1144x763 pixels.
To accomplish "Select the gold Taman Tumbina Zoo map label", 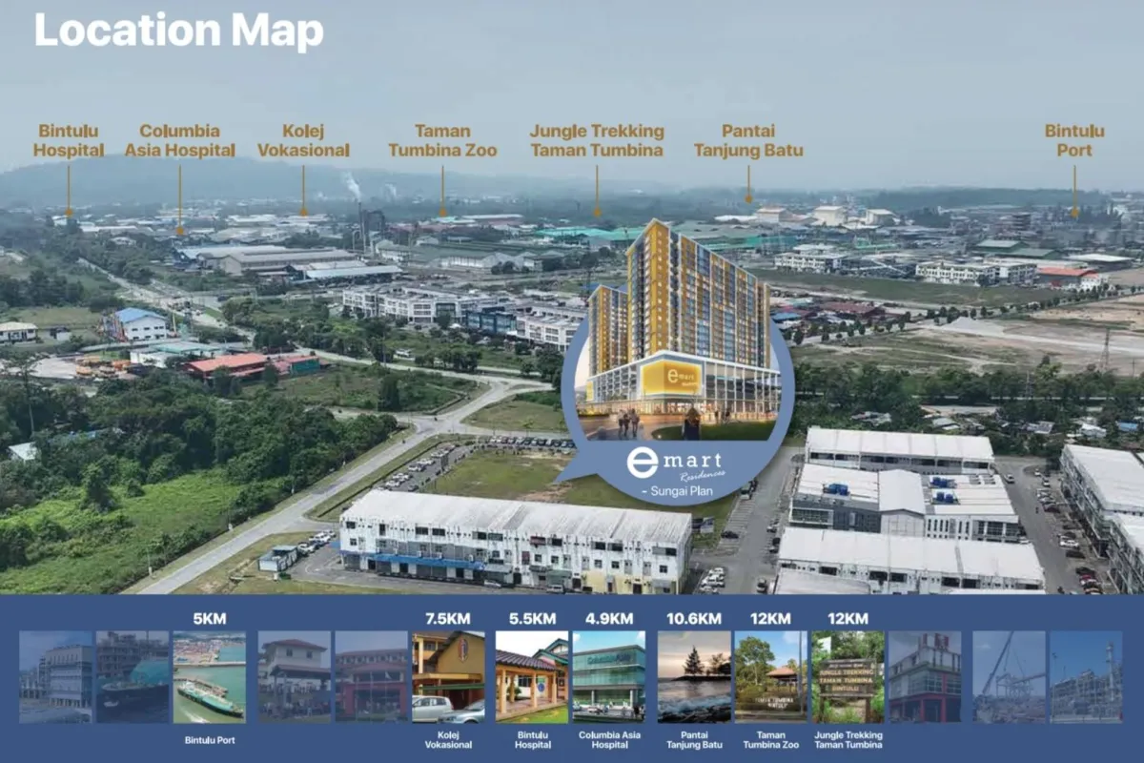I will pos(442,140).
